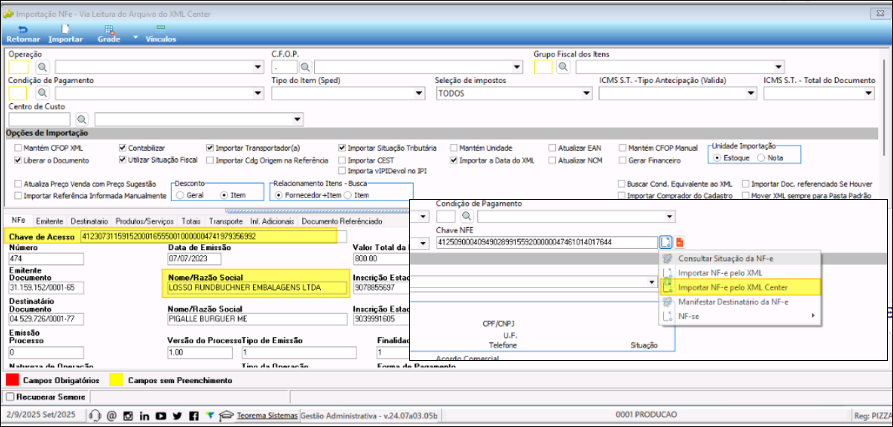Image resolution: width=893 pixels, height=427 pixels.
Task: Toggle Utilizar Situação Fiscal checkbox
Action: click(x=123, y=160)
